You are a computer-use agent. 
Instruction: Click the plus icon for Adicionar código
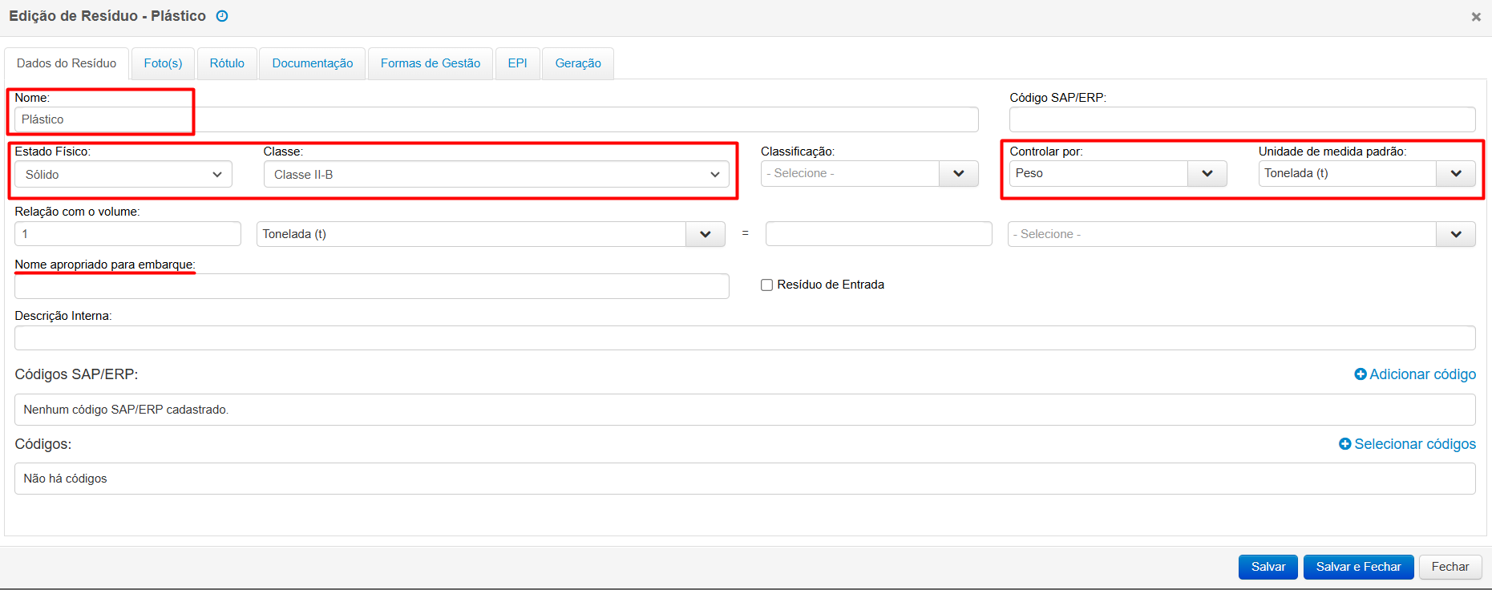[1360, 374]
